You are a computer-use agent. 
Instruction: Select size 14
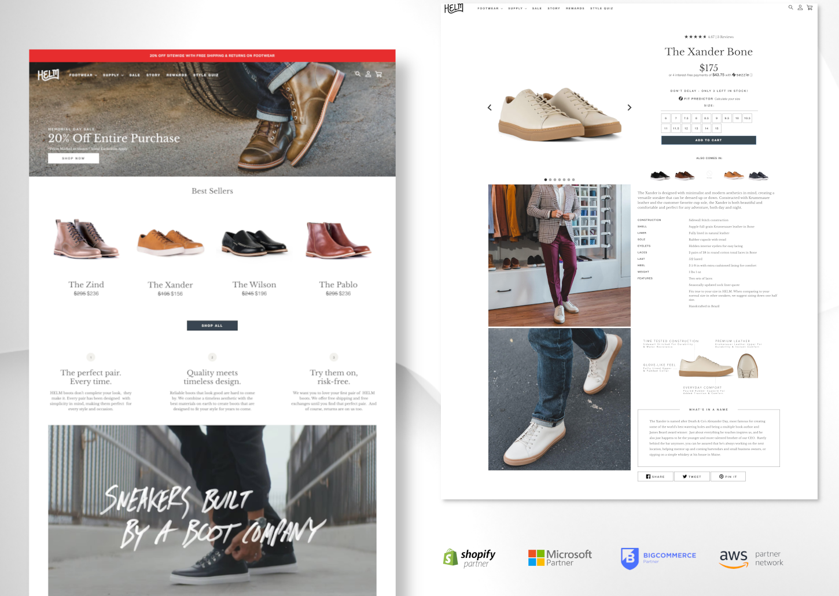pos(706,128)
